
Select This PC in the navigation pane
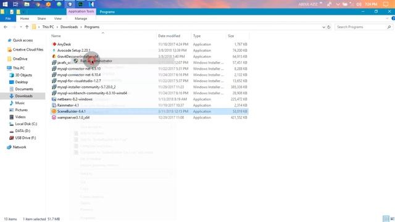pyautogui.click(x=19, y=68)
